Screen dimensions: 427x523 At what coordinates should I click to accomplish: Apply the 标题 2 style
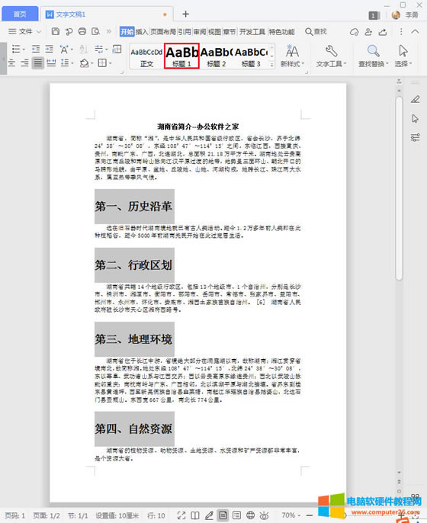coord(217,56)
